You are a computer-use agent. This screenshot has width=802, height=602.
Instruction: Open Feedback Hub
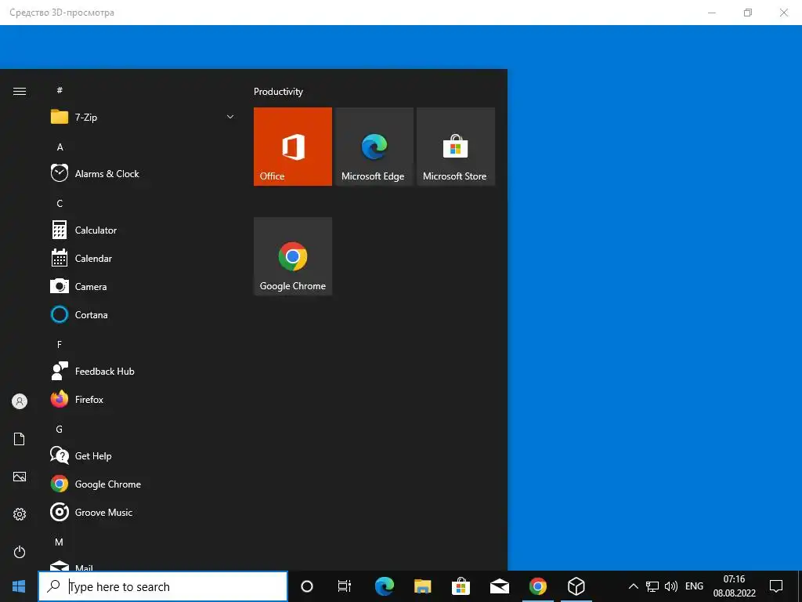[143, 371]
